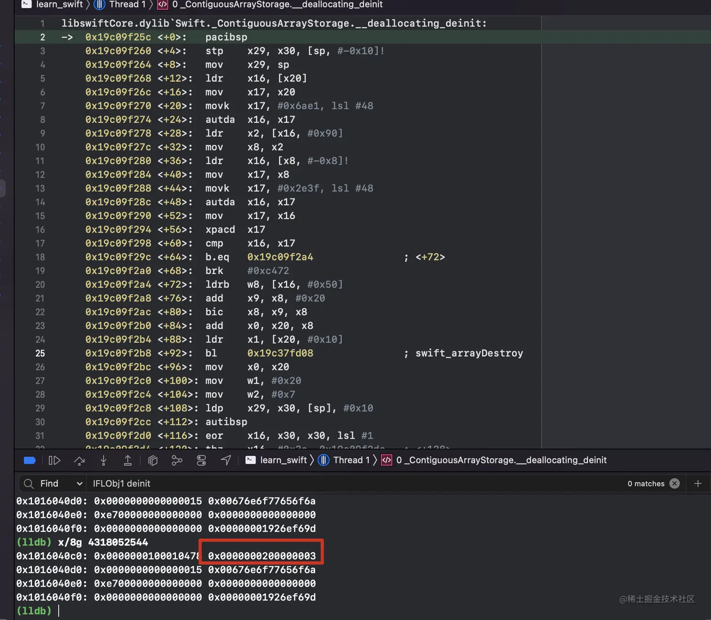Click the thread icon in top jump bar
The image size is (711, 620).
click(99, 4)
